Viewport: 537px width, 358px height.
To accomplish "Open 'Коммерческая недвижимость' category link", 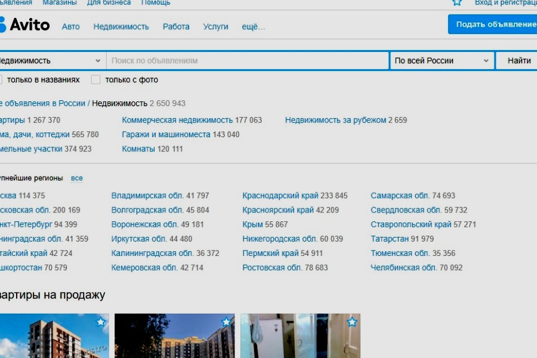I will [177, 120].
